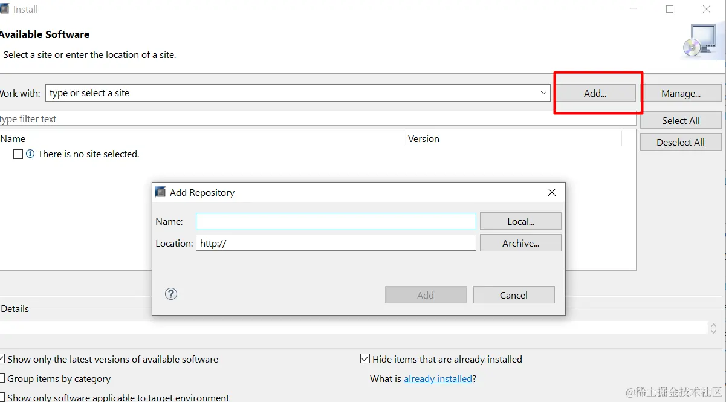Open the already installed link

pyautogui.click(x=438, y=378)
